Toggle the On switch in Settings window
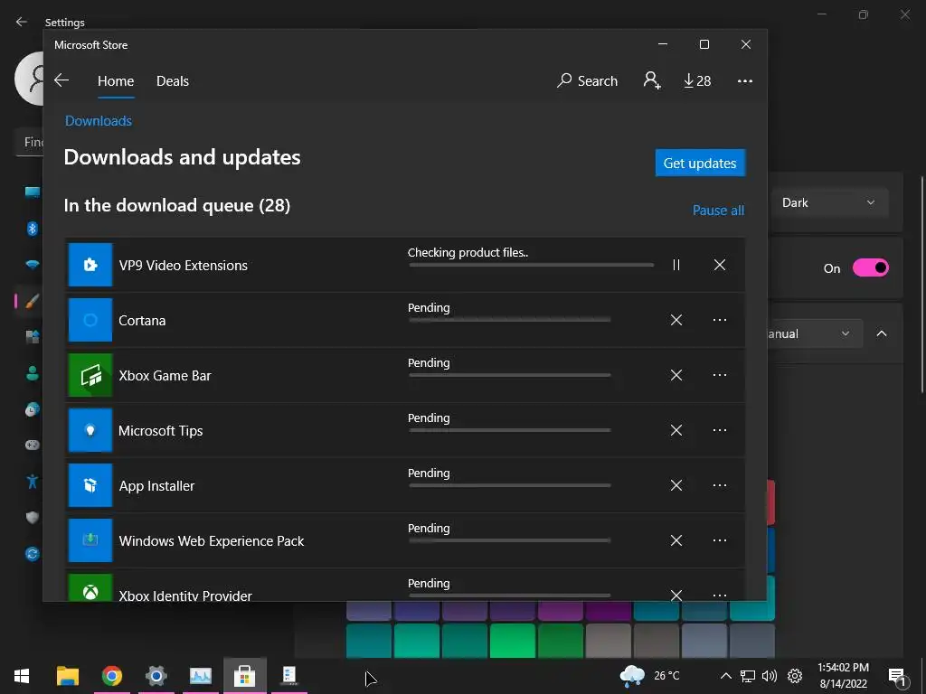Screen dimensions: 926x694 pos(871,267)
